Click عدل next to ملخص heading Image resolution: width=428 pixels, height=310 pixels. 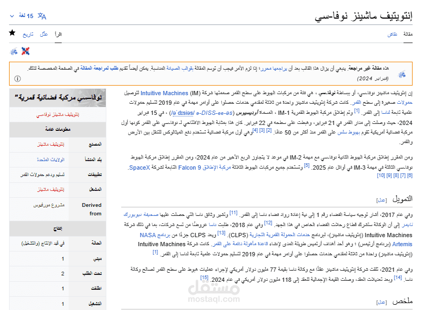tap(382, 303)
